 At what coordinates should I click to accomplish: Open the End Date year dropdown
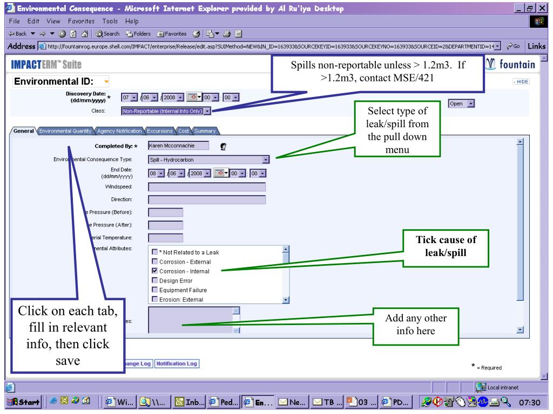point(207,173)
